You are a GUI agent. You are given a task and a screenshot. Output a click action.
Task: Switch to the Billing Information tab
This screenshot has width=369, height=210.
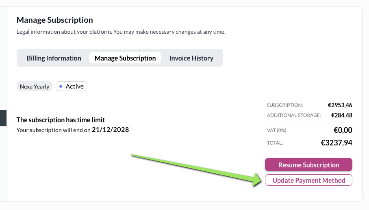pyautogui.click(x=54, y=58)
